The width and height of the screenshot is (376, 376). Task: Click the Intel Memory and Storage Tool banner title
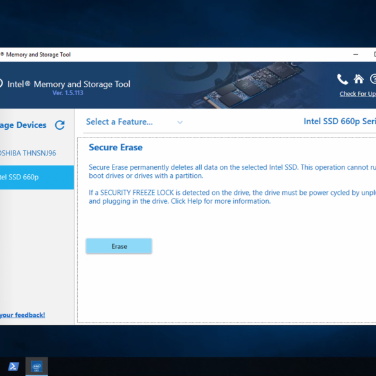[x=69, y=84]
